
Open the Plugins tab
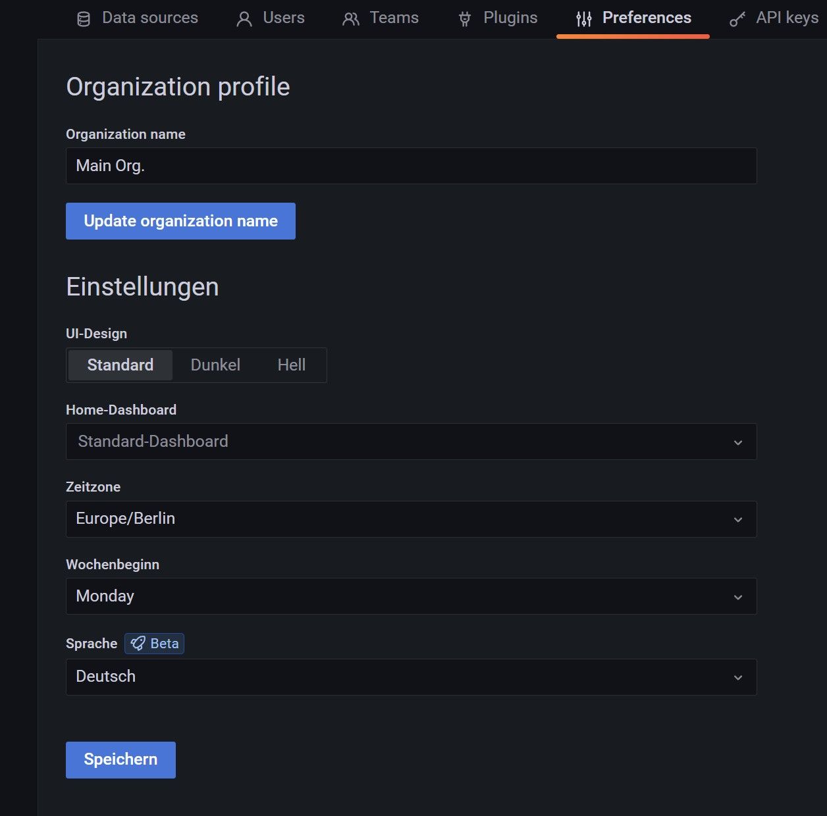pos(510,18)
